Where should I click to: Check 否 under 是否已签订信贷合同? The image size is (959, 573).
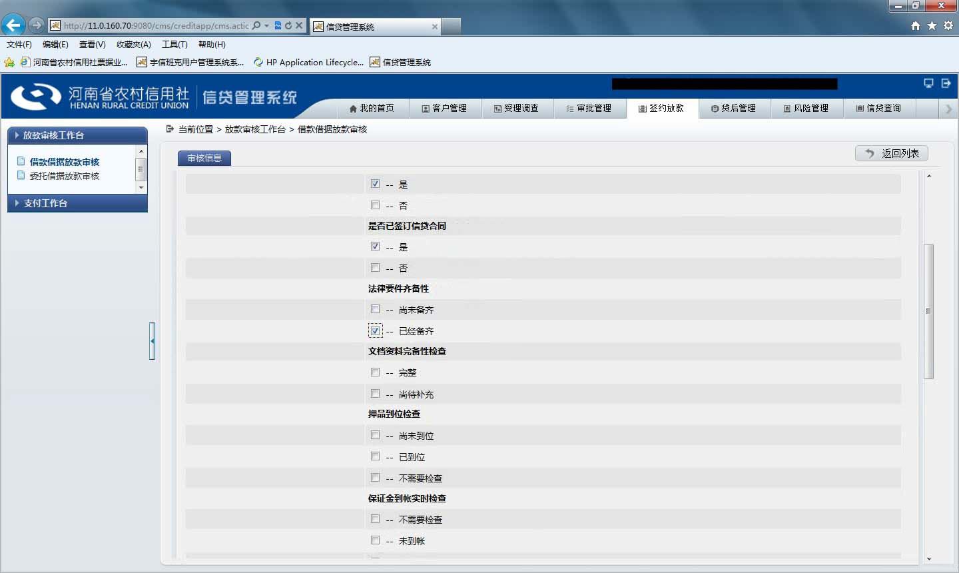[376, 268]
